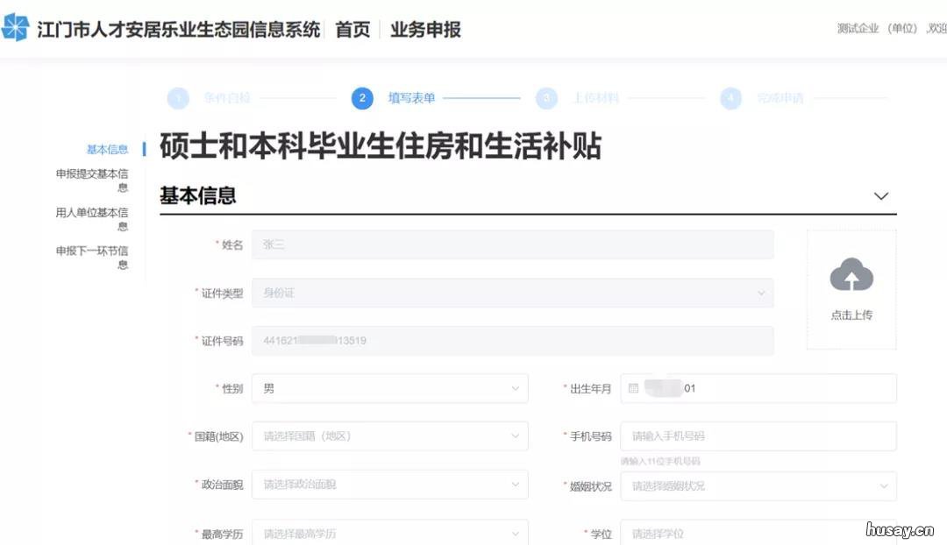Click step circle 2 填写表单
The height and width of the screenshot is (545, 947).
coord(362,98)
